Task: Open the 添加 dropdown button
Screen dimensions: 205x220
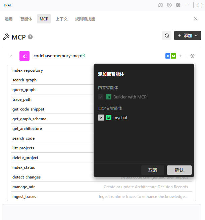Action: point(188,35)
